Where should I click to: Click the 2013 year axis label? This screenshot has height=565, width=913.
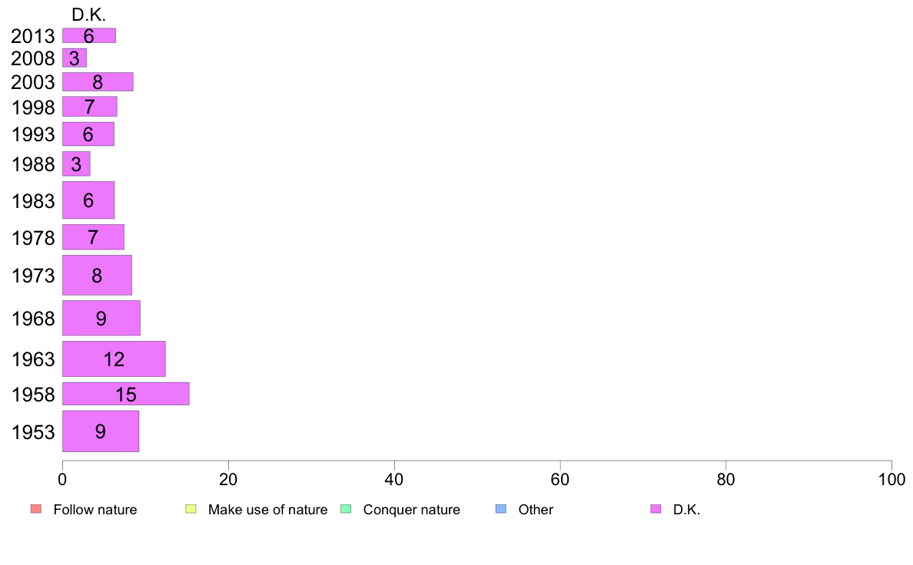[32, 36]
